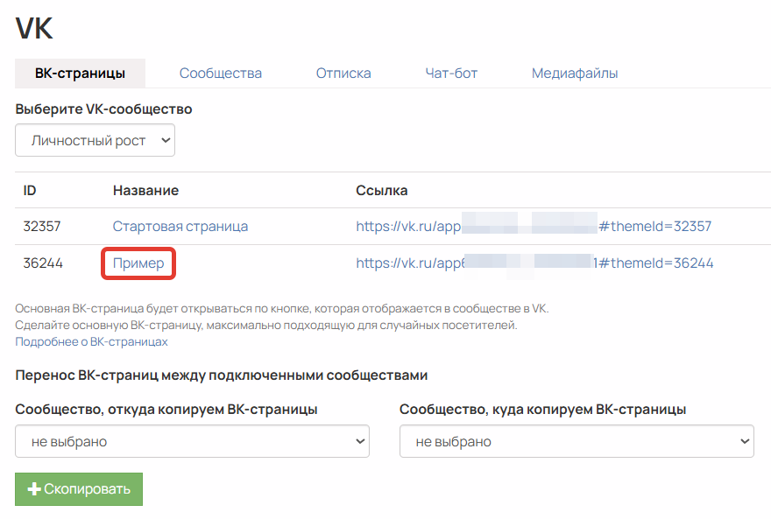Expand source community dropdown under Сообщество, откуда копируем

[192, 441]
